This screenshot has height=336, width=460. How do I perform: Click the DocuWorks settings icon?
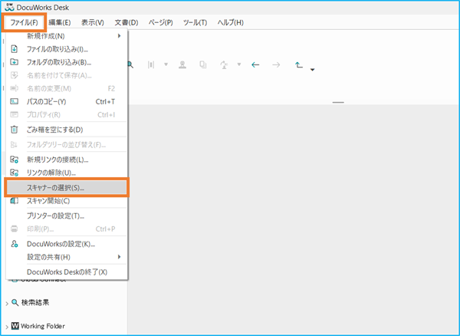(14, 243)
